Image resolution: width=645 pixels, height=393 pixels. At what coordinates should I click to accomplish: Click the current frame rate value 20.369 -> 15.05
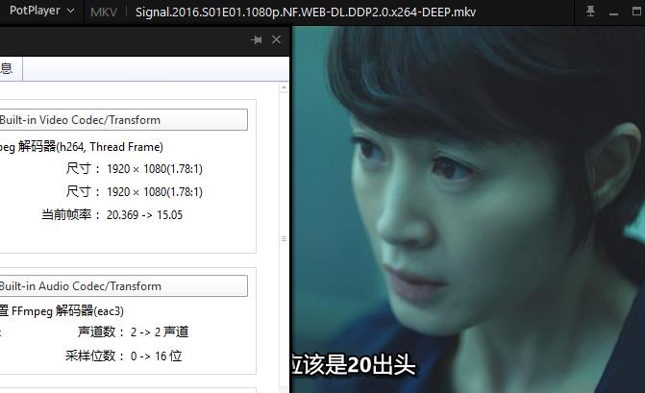[x=144, y=215]
